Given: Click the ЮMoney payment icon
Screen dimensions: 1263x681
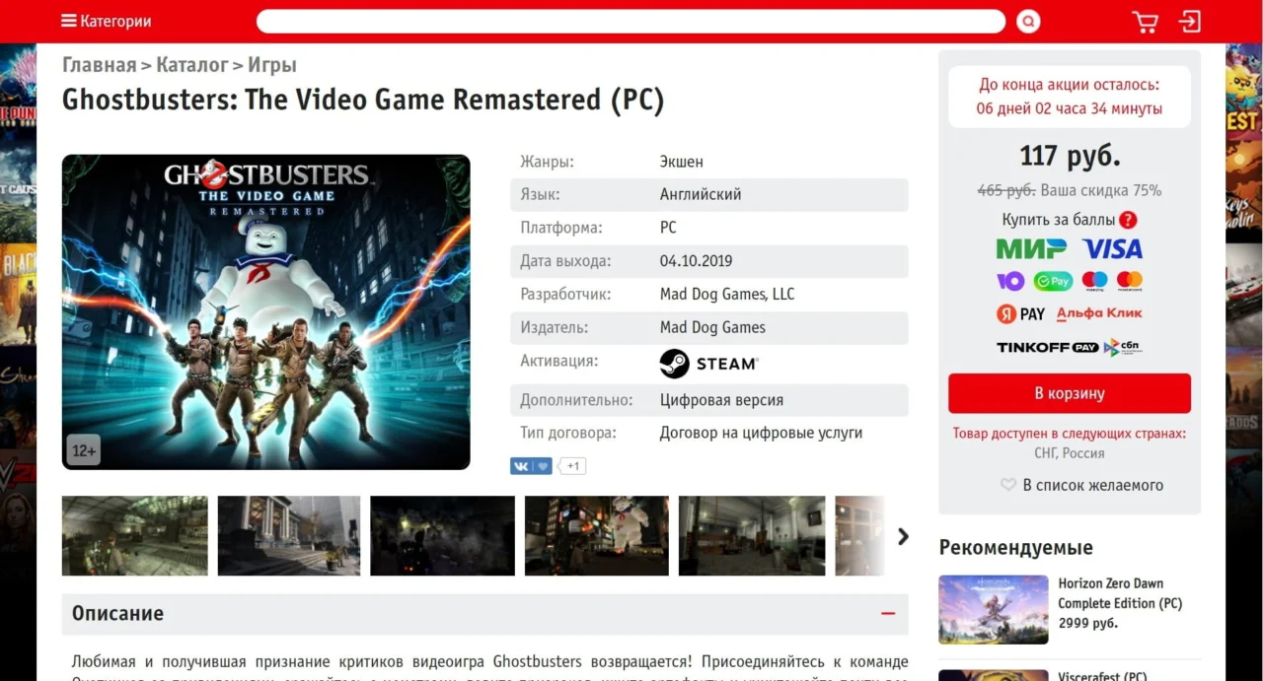Looking at the screenshot, I should (1010, 281).
